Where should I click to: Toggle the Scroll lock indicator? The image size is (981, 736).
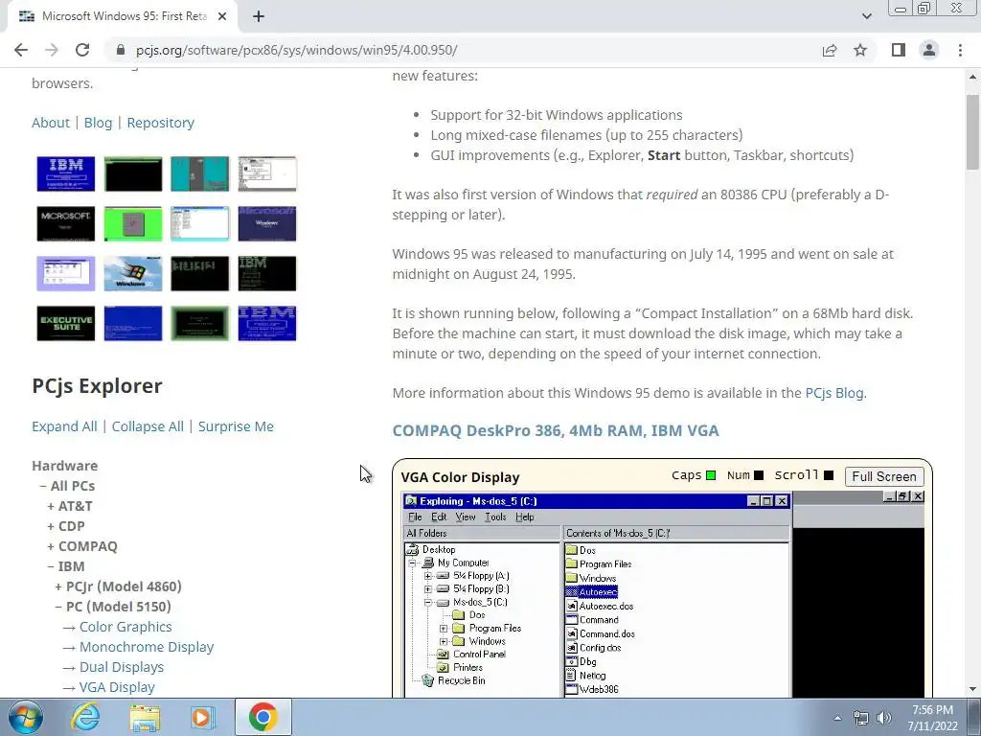click(x=829, y=475)
